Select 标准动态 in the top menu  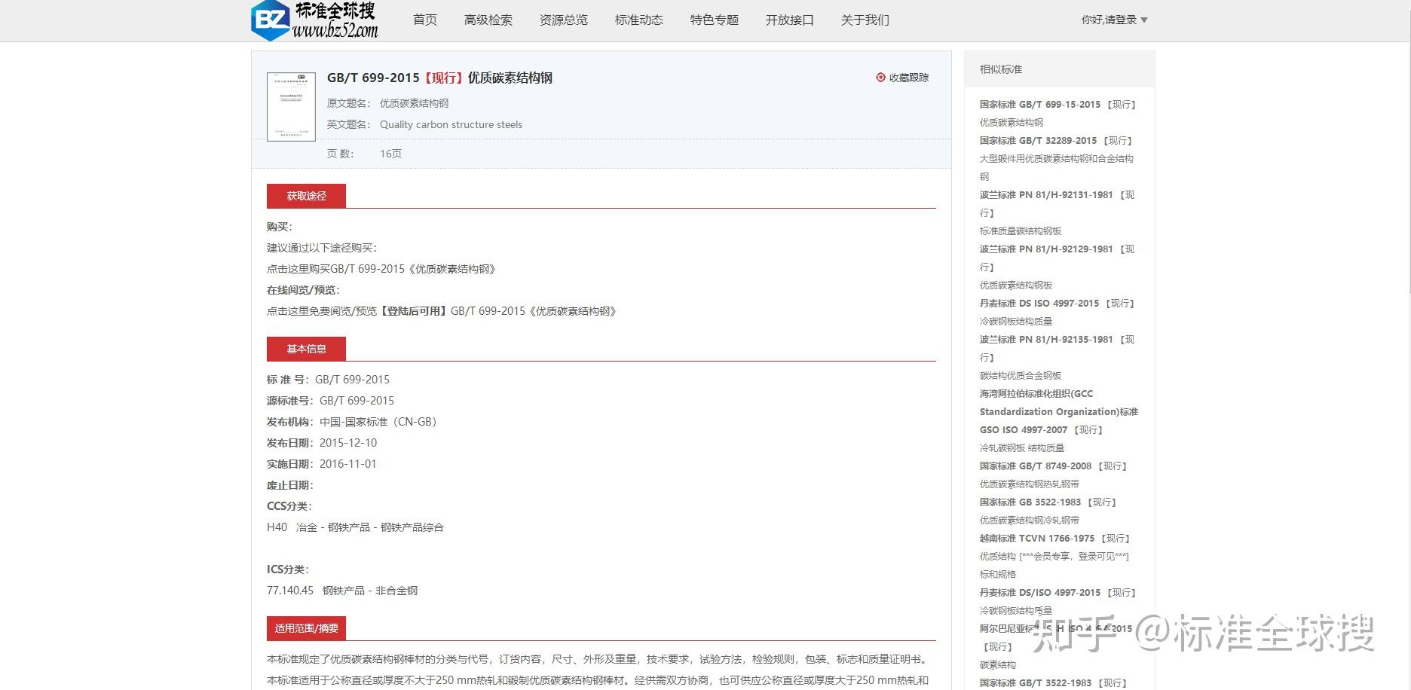coord(638,20)
